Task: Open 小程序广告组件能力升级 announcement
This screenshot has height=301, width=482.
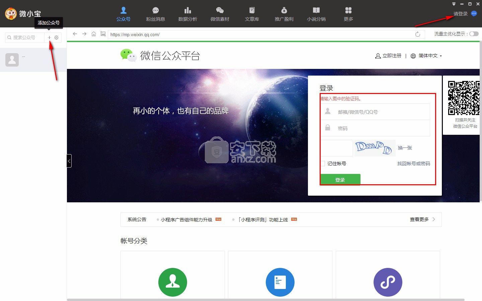Action: click(186, 220)
